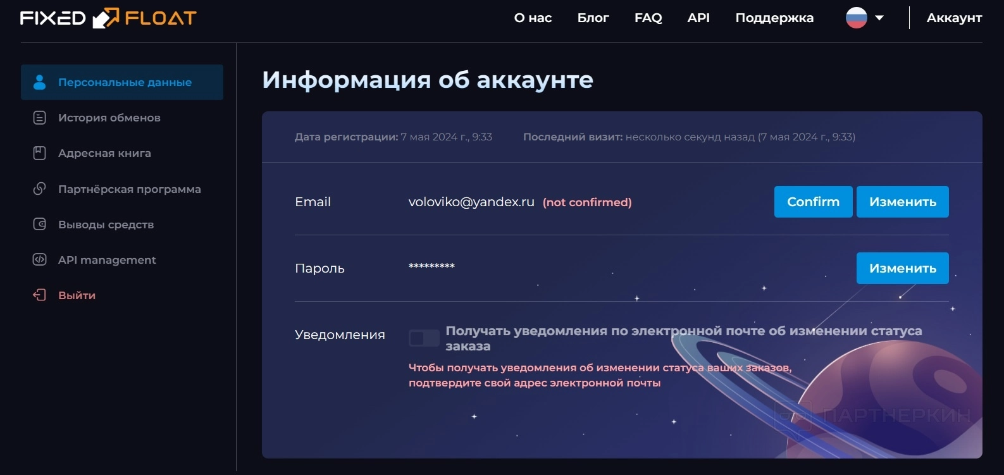Click the wallet icon beside Выводы средств

click(x=39, y=224)
